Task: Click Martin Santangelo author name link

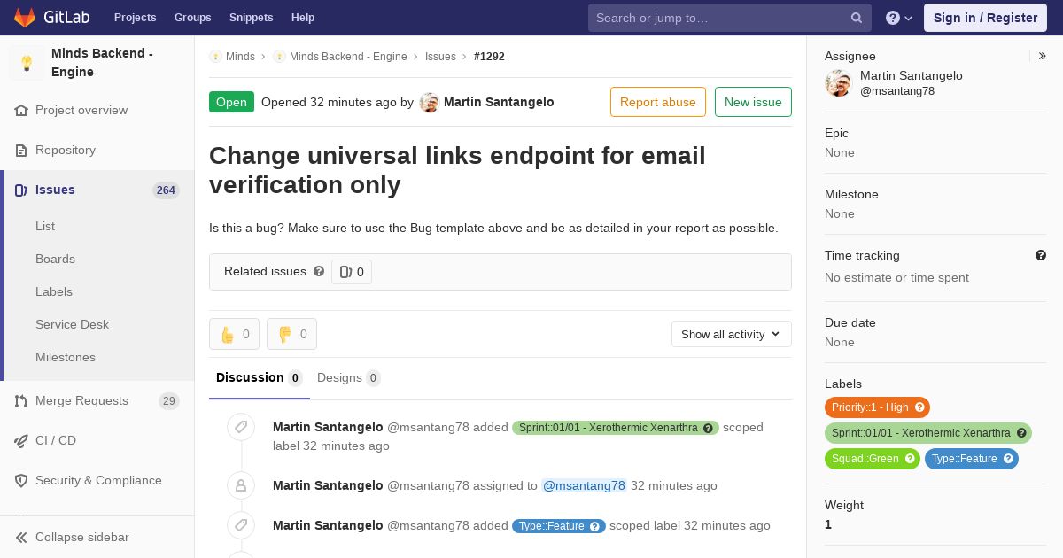Action: 499,102
